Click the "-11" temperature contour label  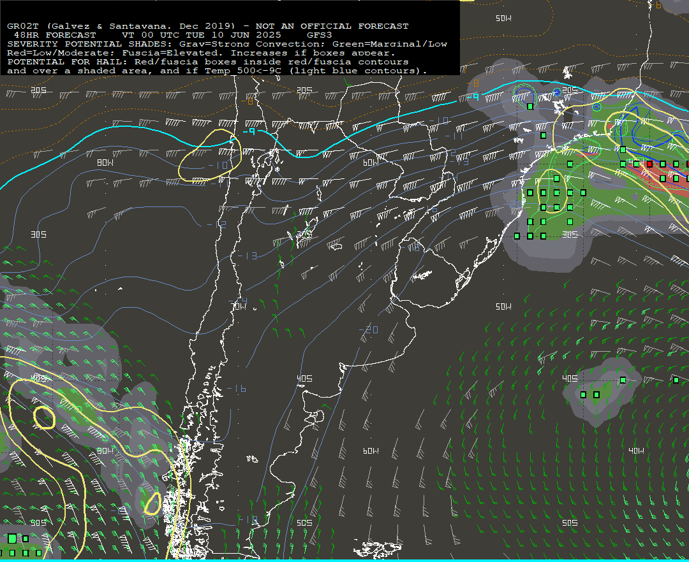click(454, 136)
